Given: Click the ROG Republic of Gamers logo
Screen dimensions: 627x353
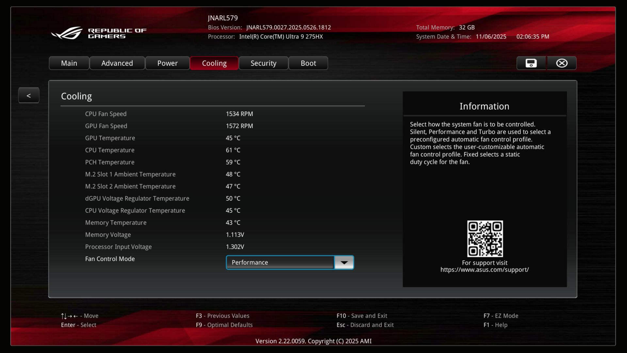Looking at the screenshot, I should pyautogui.click(x=99, y=33).
